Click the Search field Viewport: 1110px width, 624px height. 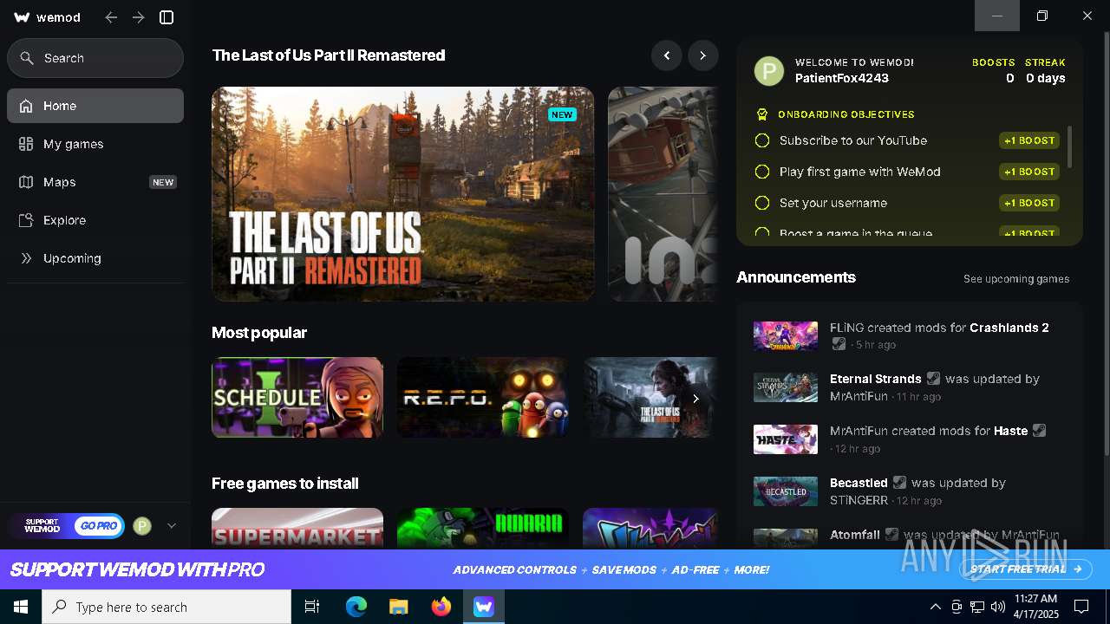(95, 58)
